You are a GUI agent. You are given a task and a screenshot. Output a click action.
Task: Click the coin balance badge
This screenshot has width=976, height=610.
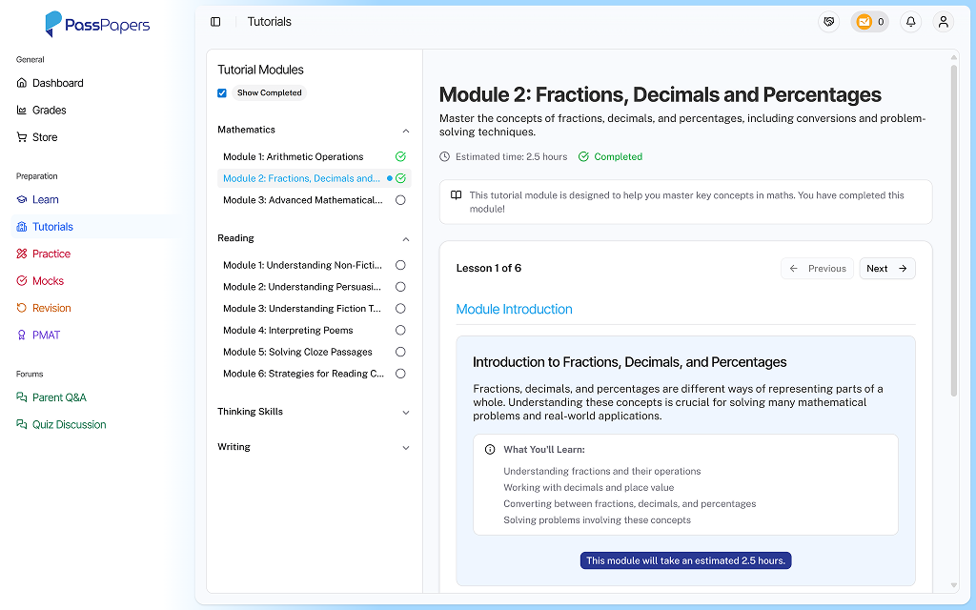[869, 22]
